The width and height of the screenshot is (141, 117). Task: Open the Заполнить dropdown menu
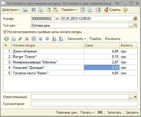click(x=77, y=39)
